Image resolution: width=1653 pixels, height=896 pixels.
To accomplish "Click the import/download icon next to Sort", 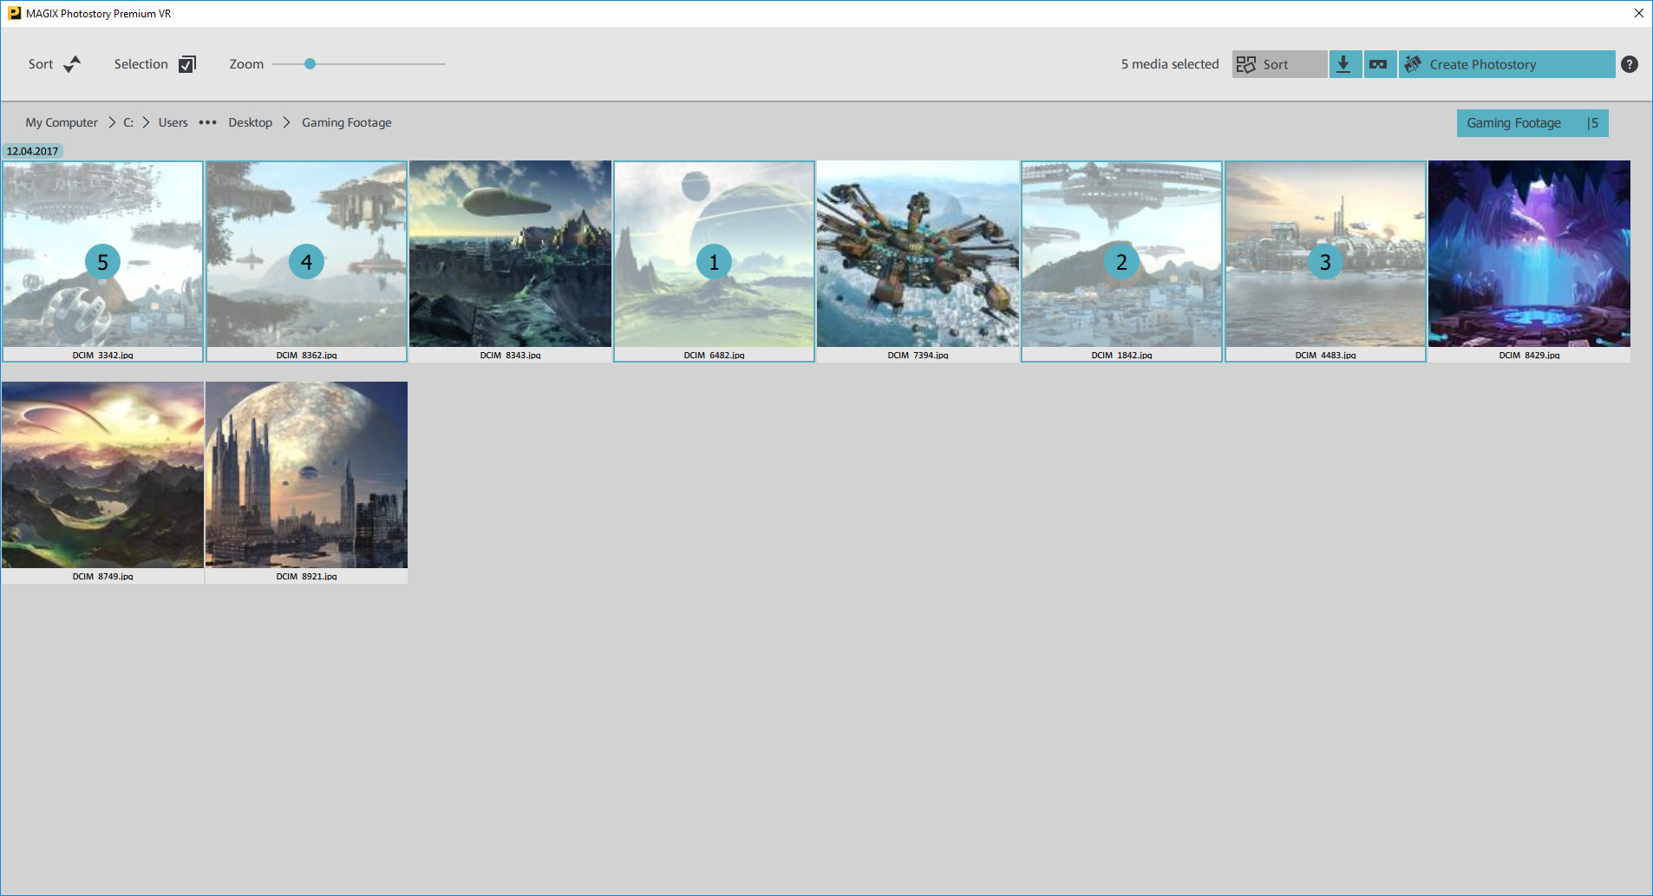I will 1344,63.
